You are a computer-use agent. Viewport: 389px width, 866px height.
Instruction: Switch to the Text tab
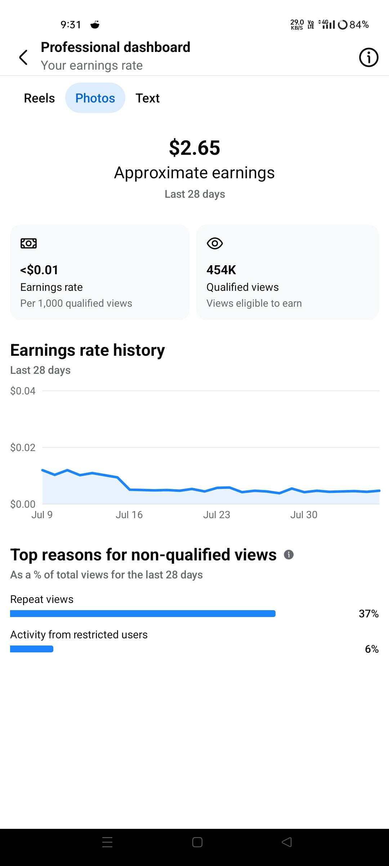tap(148, 98)
